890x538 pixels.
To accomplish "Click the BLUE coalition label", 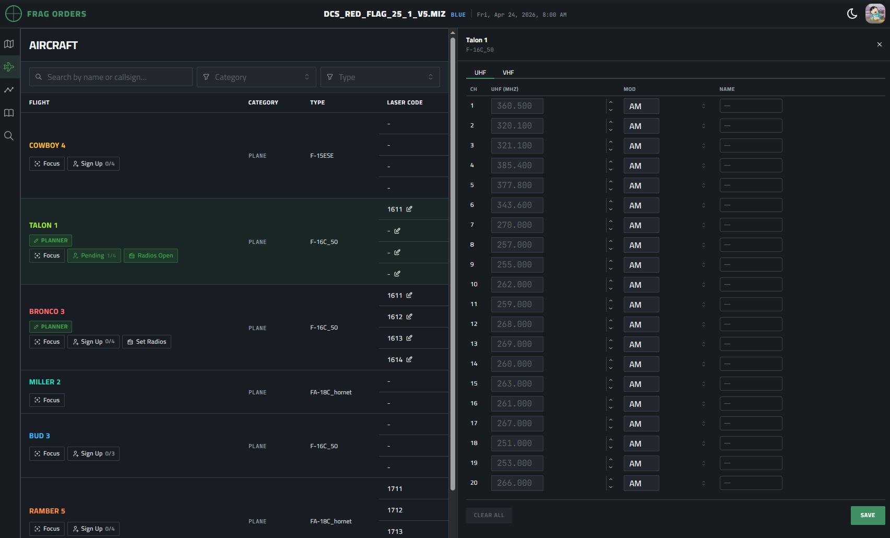I will tap(458, 15).
